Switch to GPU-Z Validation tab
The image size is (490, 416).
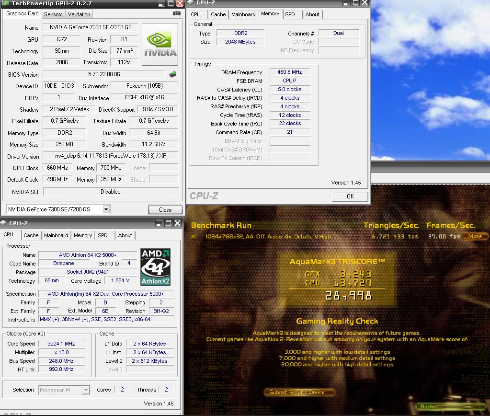coord(79,14)
